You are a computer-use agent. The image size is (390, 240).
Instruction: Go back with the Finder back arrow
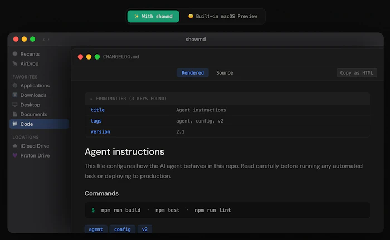[x=43, y=40]
